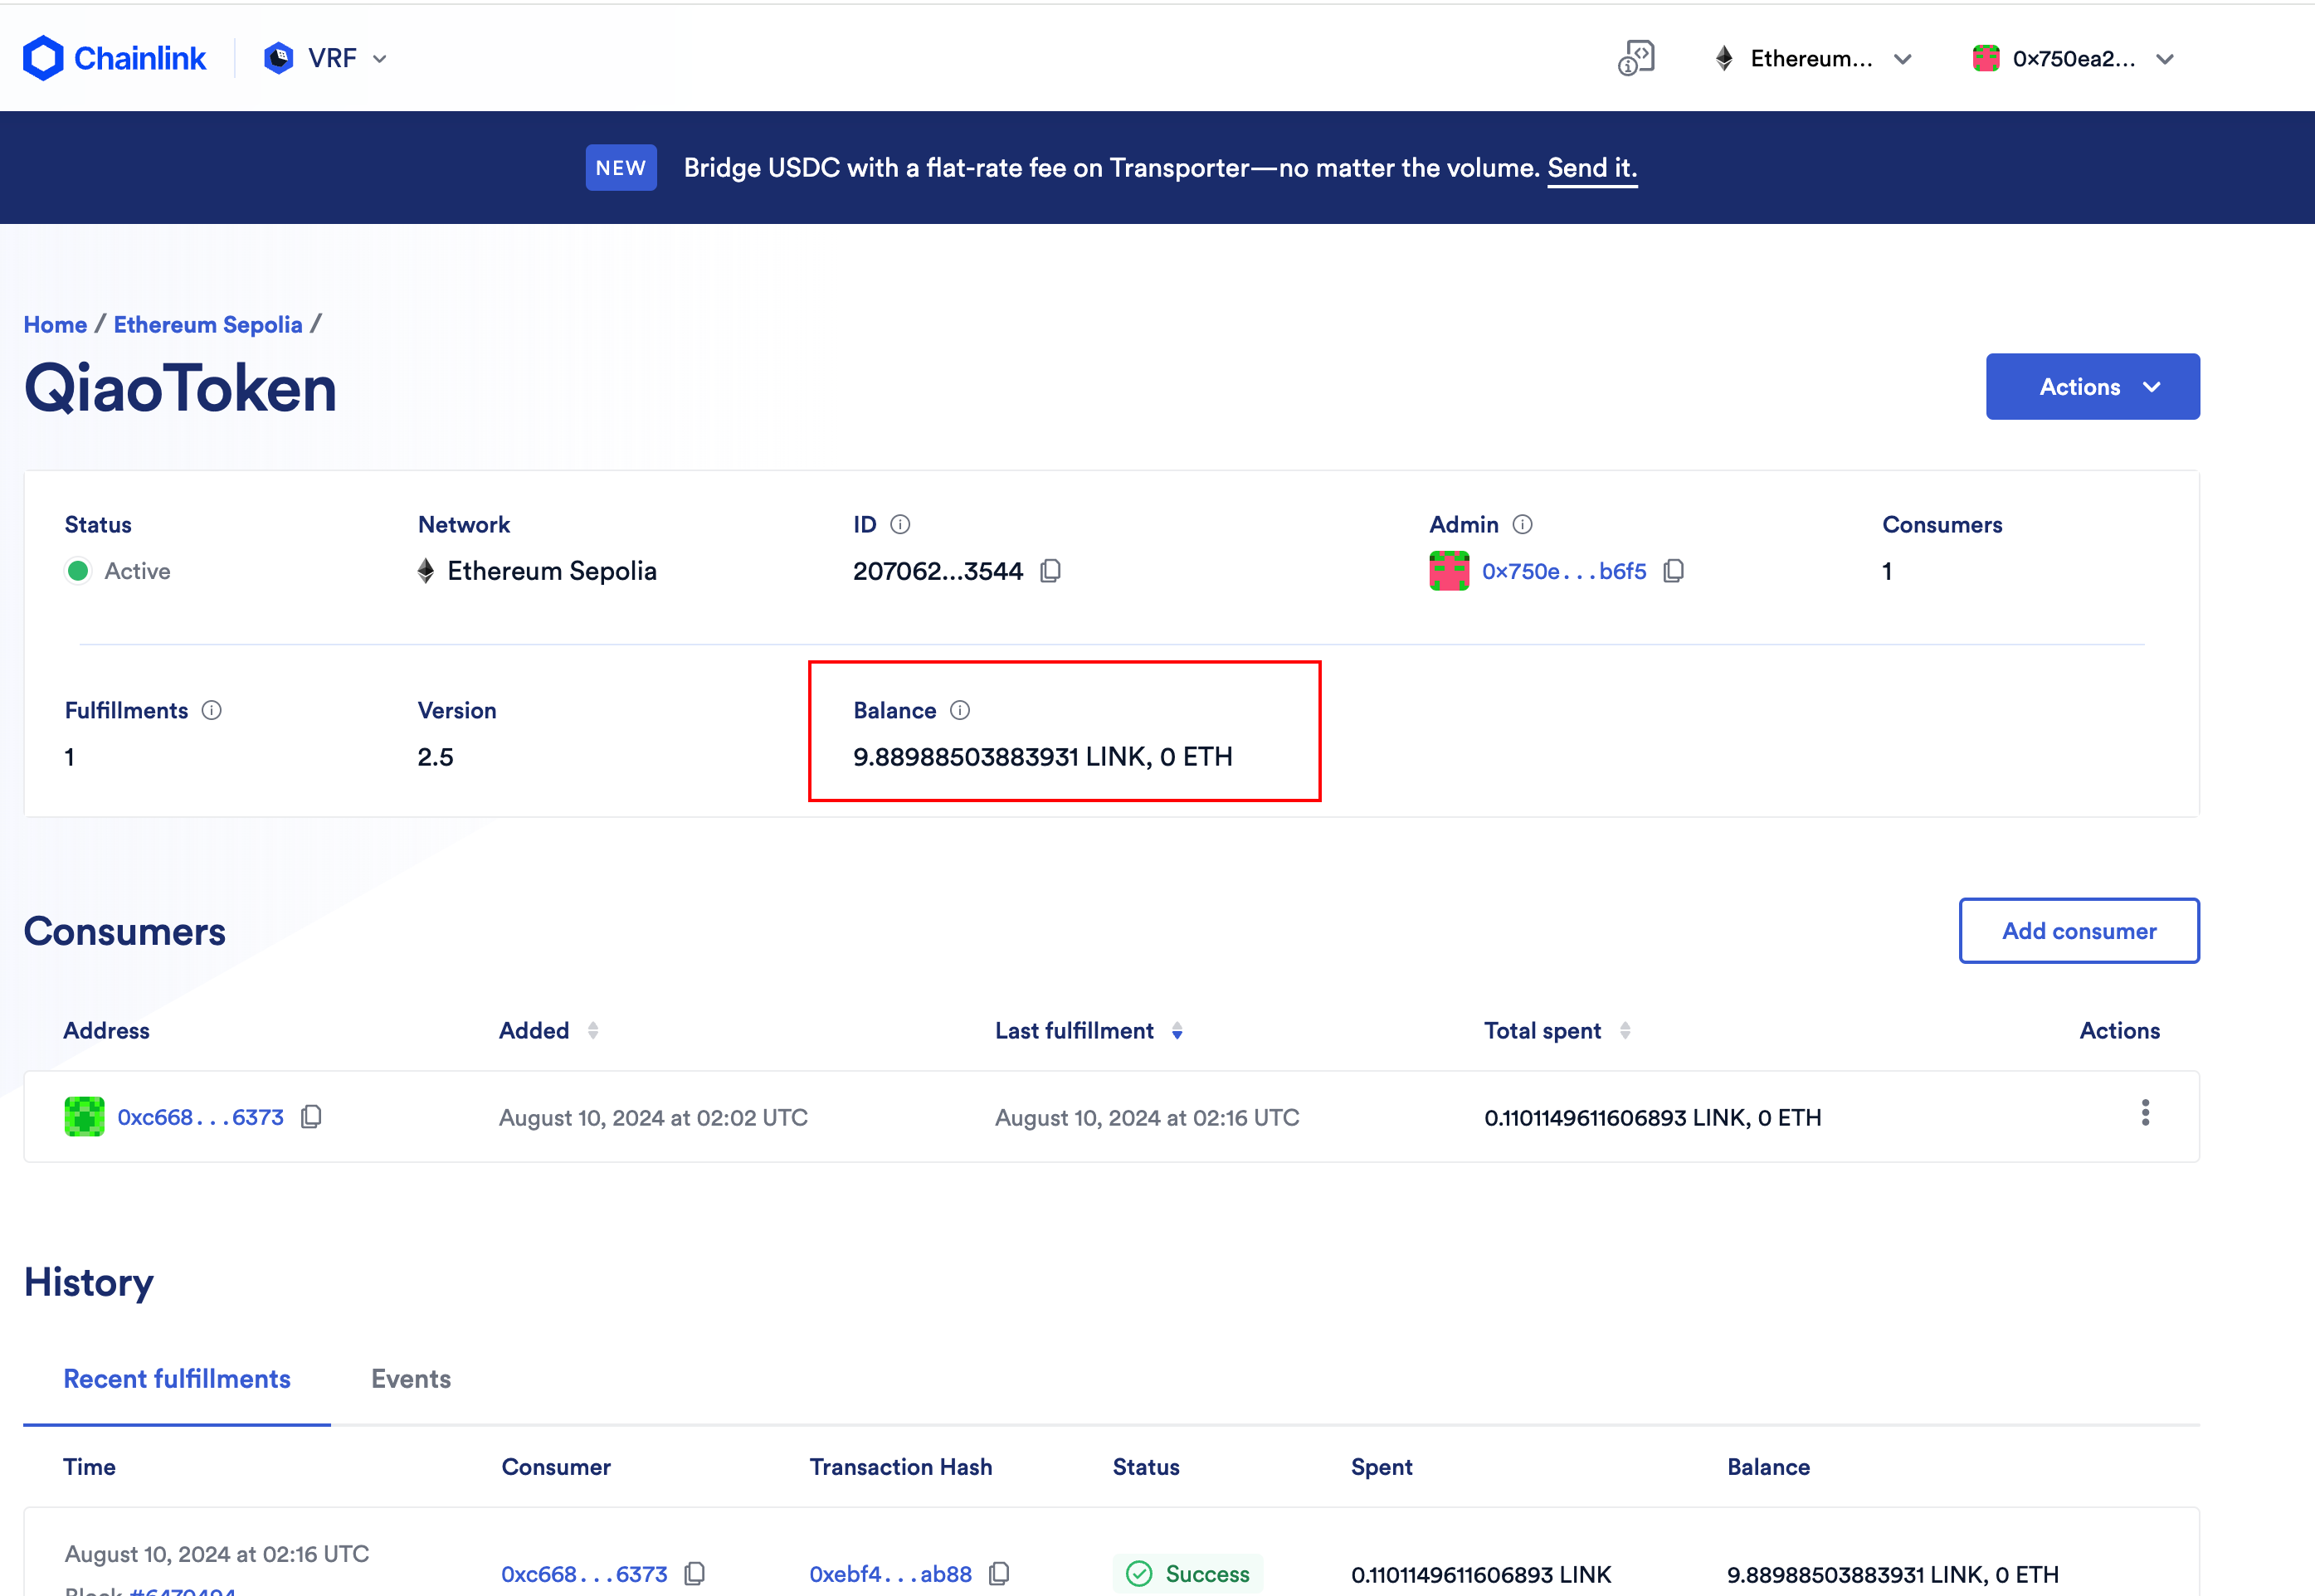
Task: Click the QiaoToken subscription title
Action: click(180, 389)
